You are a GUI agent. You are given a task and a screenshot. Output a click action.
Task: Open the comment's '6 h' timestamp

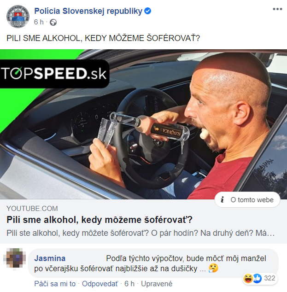(x=129, y=284)
